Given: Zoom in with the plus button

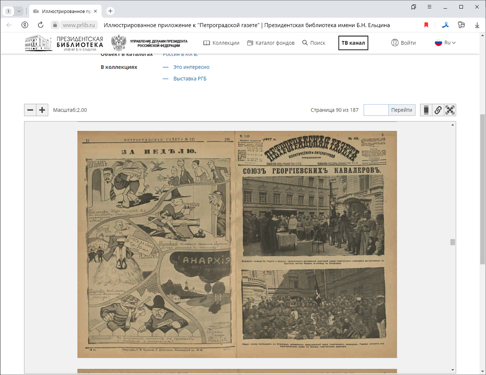Looking at the screenshot, I should point(42,110).
